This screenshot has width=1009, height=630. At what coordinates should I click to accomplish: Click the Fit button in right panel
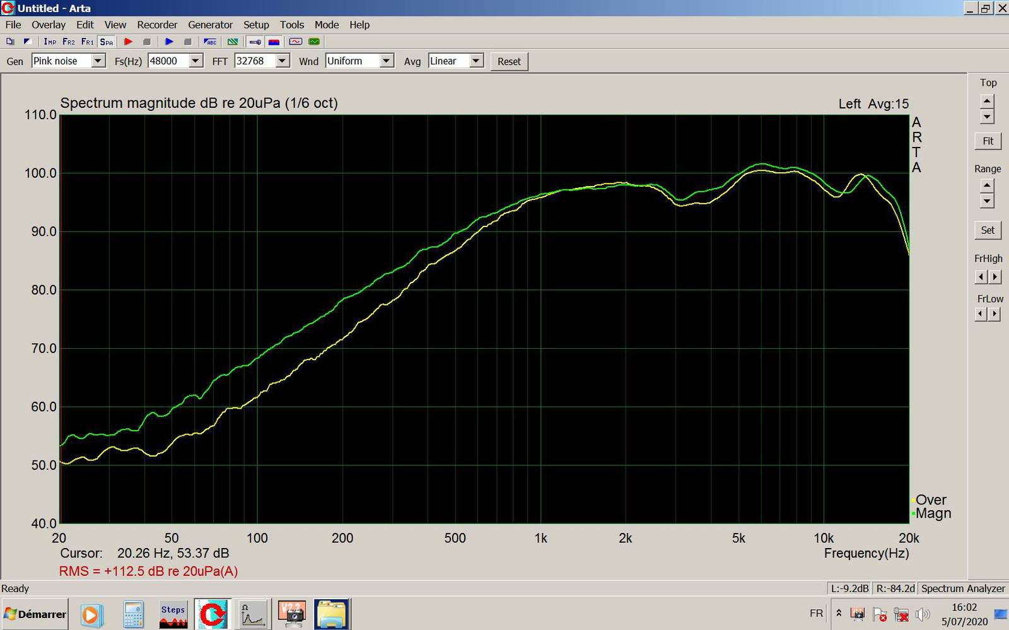tap(988, 141)
